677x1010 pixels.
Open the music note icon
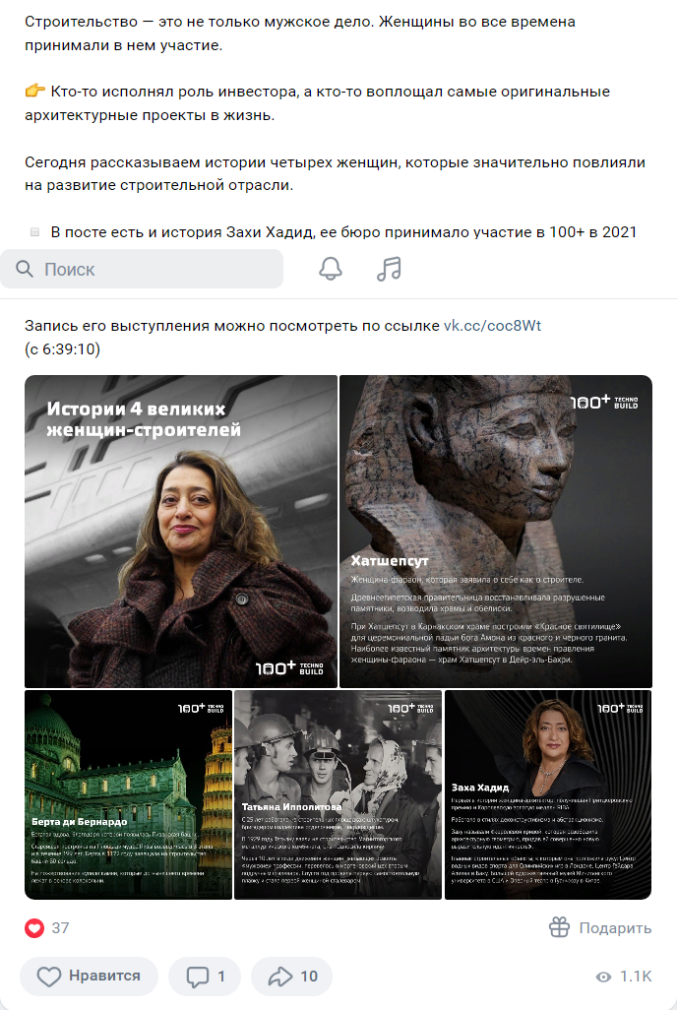[389, 269]
